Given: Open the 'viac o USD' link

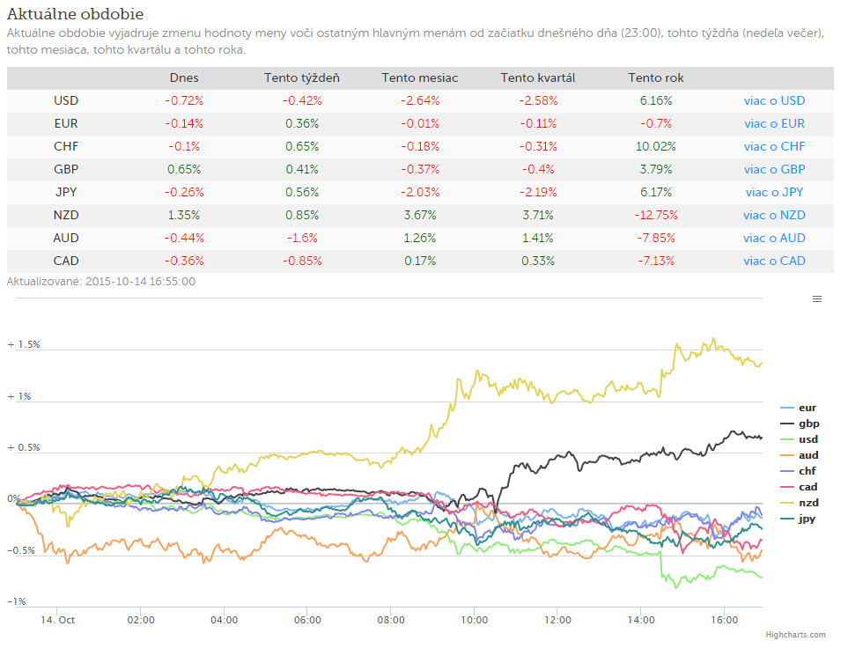Looking at the screenshot, I should coord(774,100).
